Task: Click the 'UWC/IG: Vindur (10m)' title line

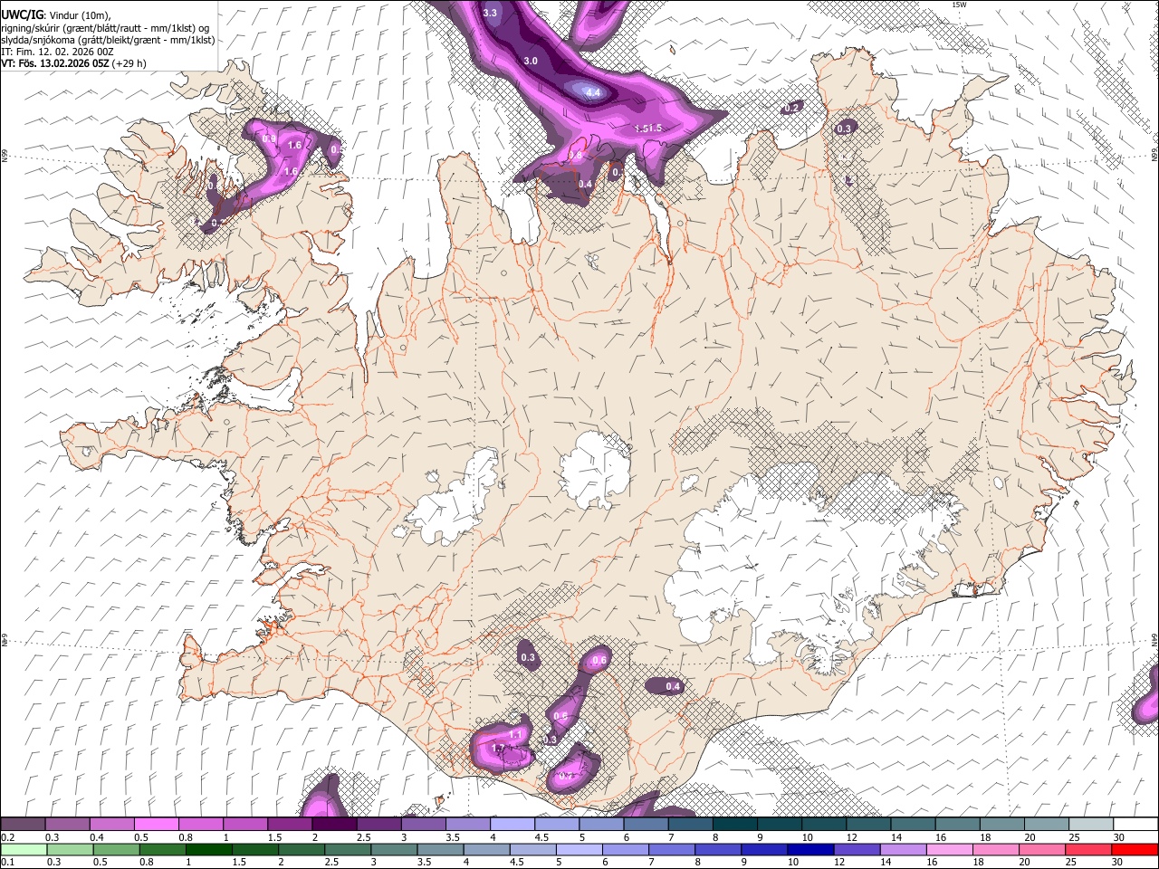Action: coord(56,14)
